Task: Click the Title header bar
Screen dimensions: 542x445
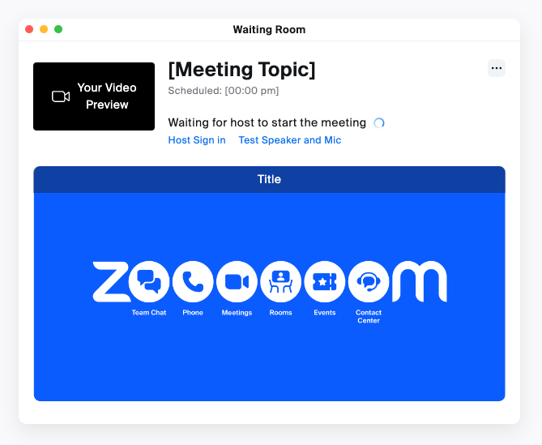Action: click(269, 179)
